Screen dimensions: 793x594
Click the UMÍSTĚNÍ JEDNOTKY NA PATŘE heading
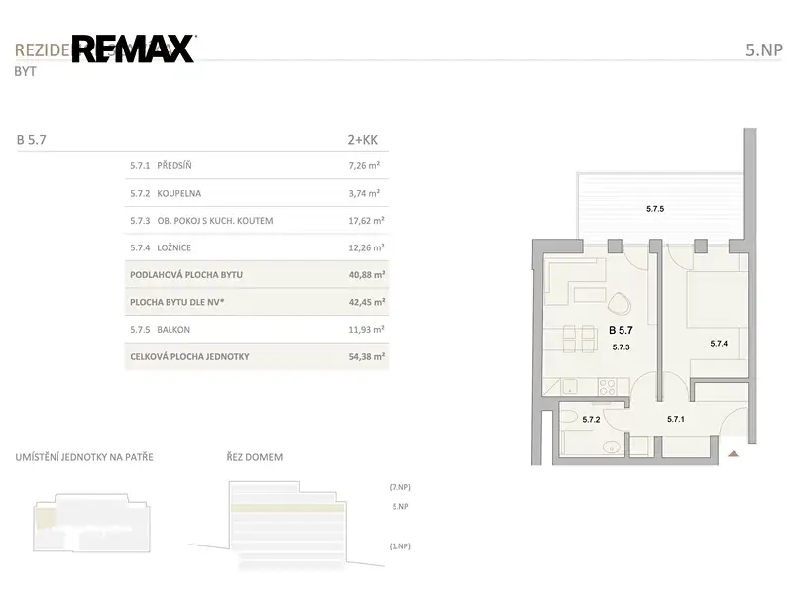click(84, 457)
